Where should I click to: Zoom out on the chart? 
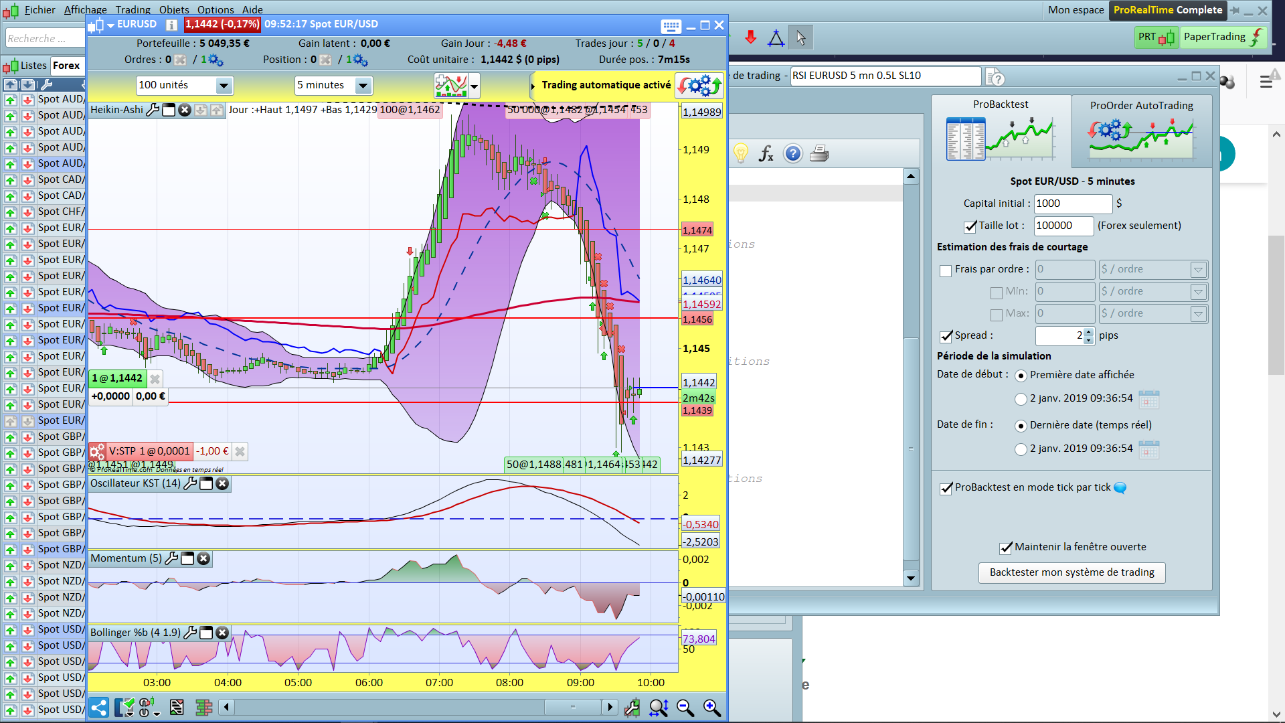[685, 708]
